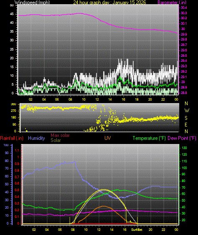
Task: Click the 'Barometer (.in)' axis title
Action: tap(172, 3)
